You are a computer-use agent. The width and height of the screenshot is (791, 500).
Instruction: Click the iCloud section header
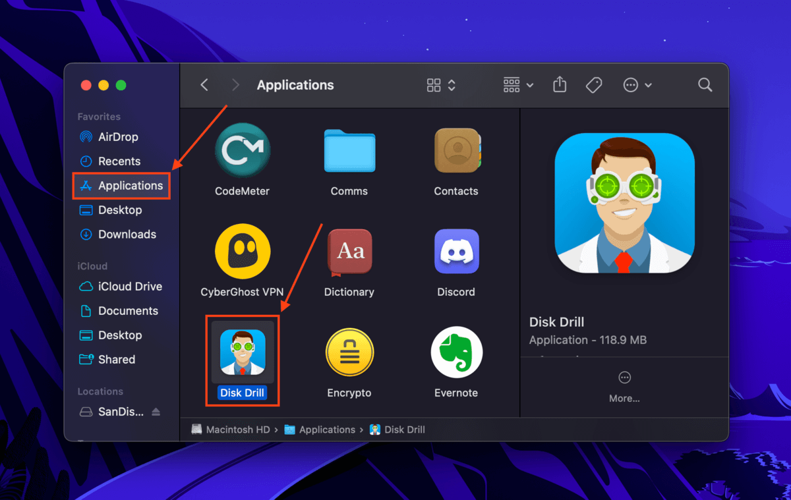pyautogui.click(x=92, y=266)
